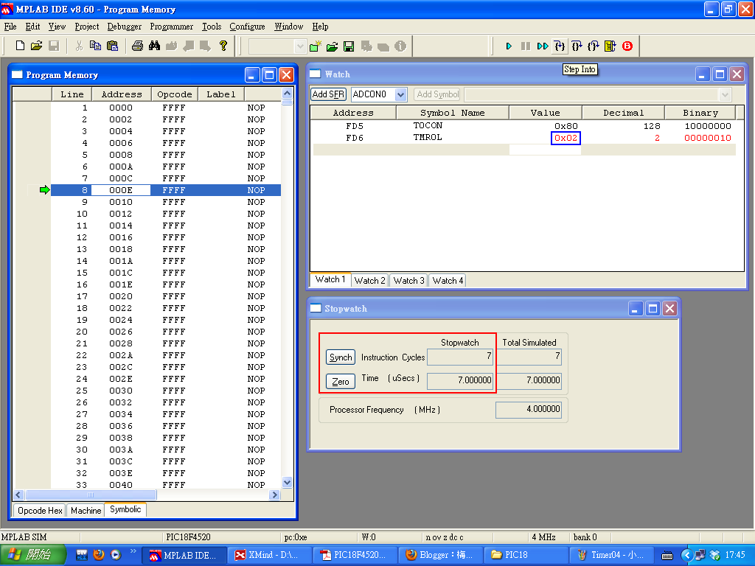Switch to the Watch 2 tab
Image resolution: width=755 pixels, height=566 pixels.
(369, 280)
